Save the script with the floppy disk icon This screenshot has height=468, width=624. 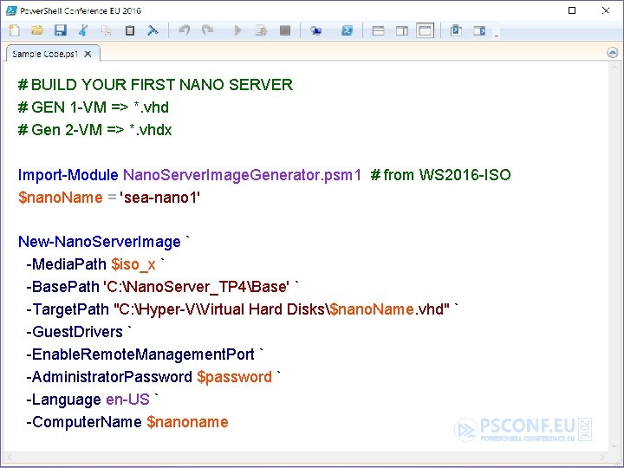point(61,30)
